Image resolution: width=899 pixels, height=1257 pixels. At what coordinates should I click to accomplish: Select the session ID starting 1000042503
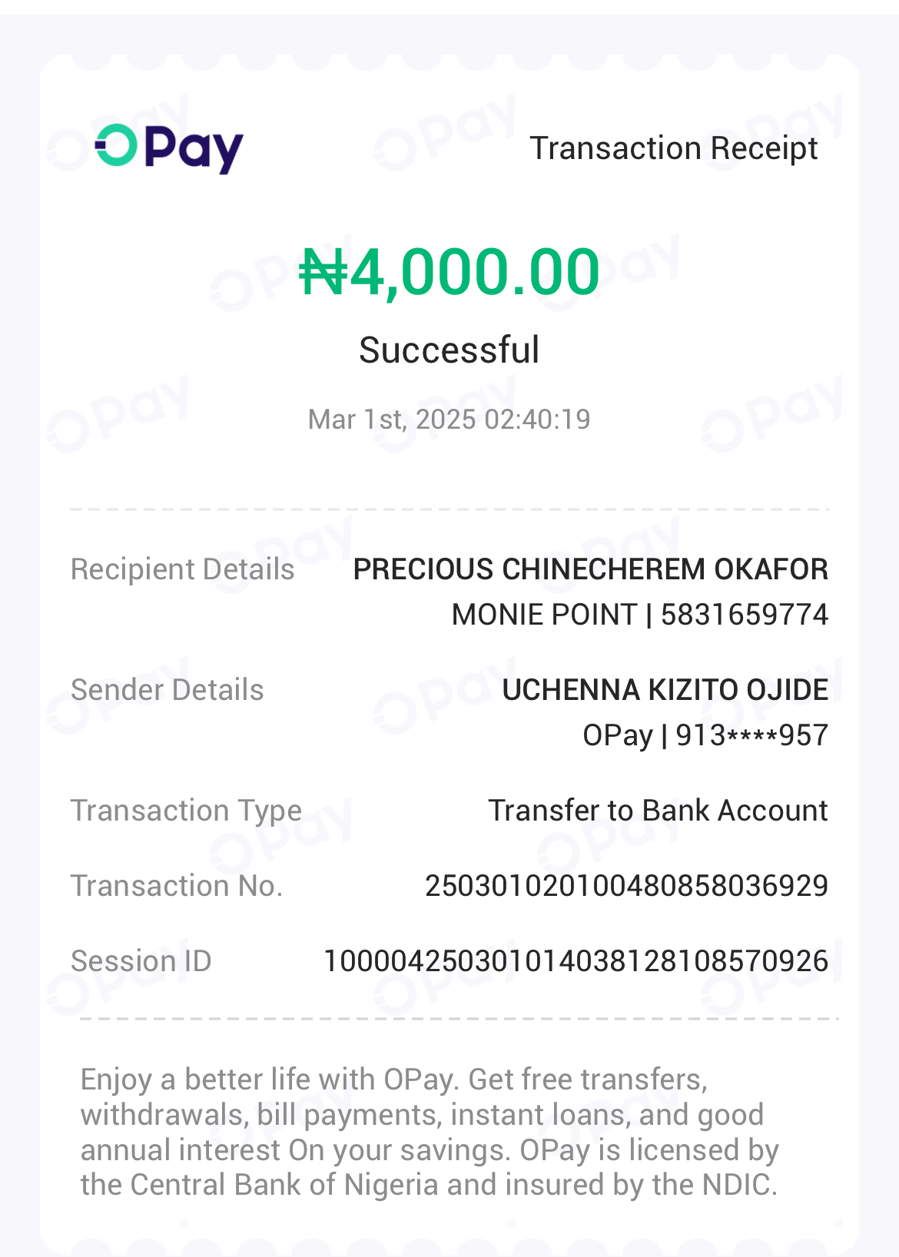(576, 961)
